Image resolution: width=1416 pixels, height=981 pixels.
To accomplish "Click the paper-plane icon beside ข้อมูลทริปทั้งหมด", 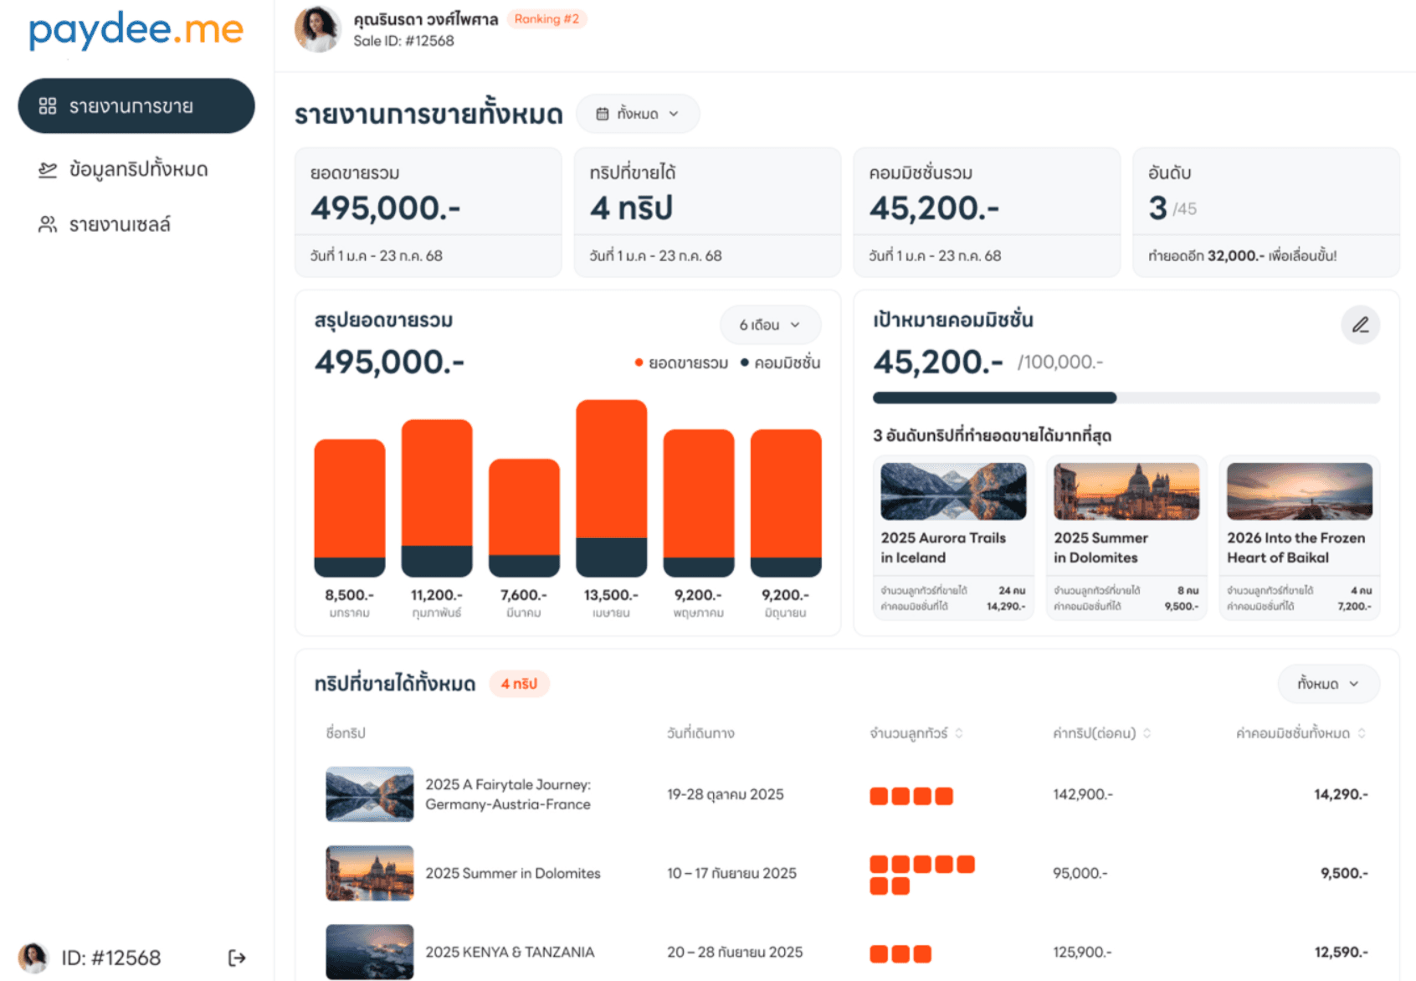I will click(48, 168).
